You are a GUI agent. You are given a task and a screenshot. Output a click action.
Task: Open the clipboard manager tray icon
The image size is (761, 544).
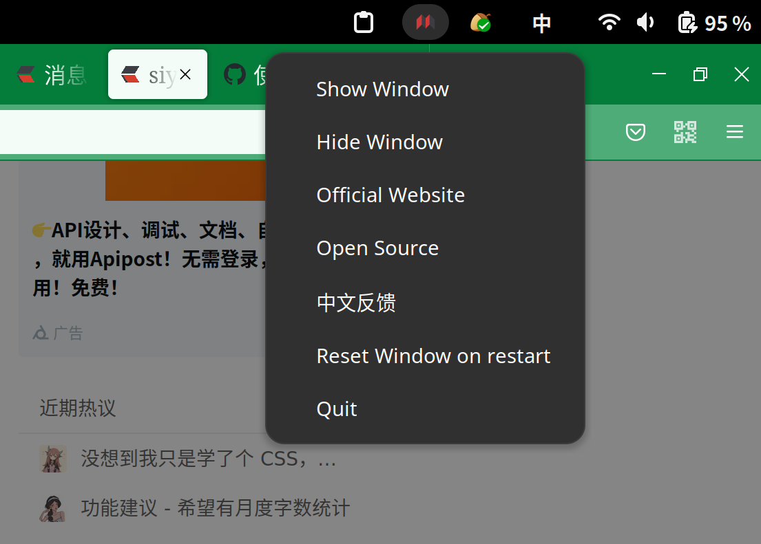pyautogui.click(x=363, y=21)
